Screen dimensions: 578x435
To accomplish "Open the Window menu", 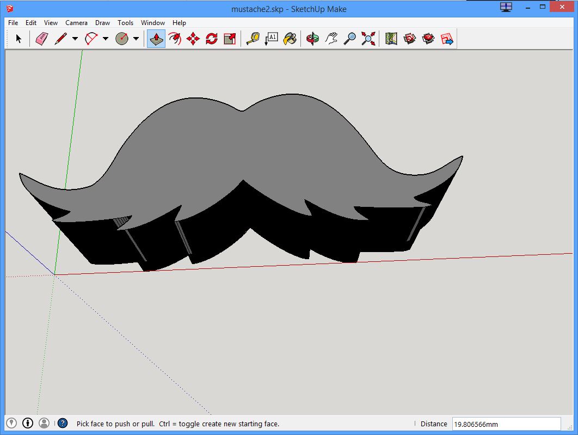I will coord(152,23).
